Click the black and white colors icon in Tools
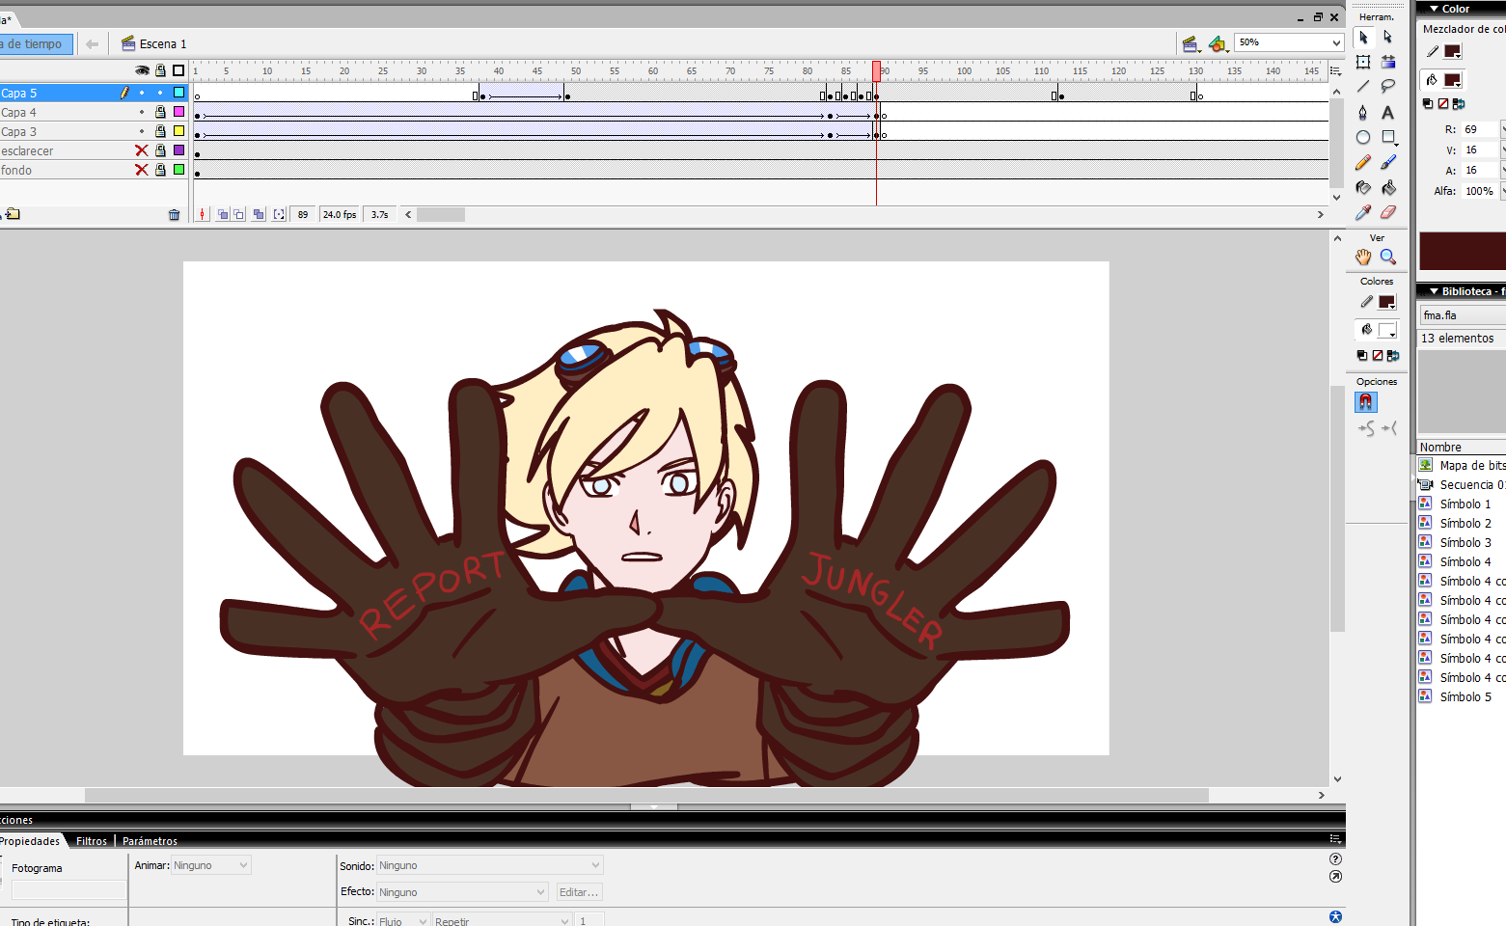1506x926 pixels. pos(1362,356)
